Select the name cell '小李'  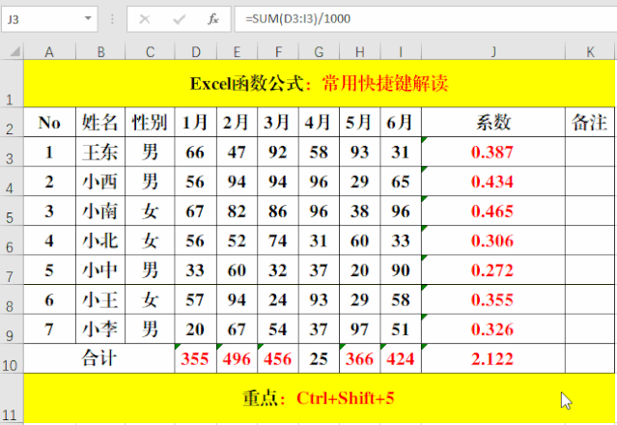(x=100, y=329)
